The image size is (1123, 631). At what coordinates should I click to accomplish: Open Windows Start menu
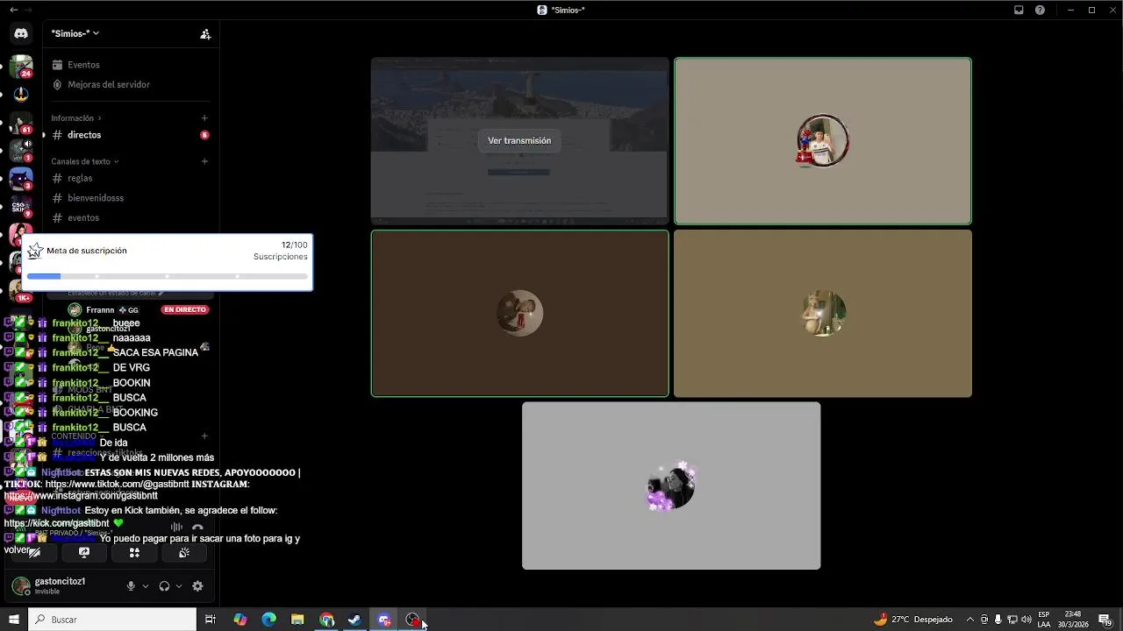pos(14,620)
